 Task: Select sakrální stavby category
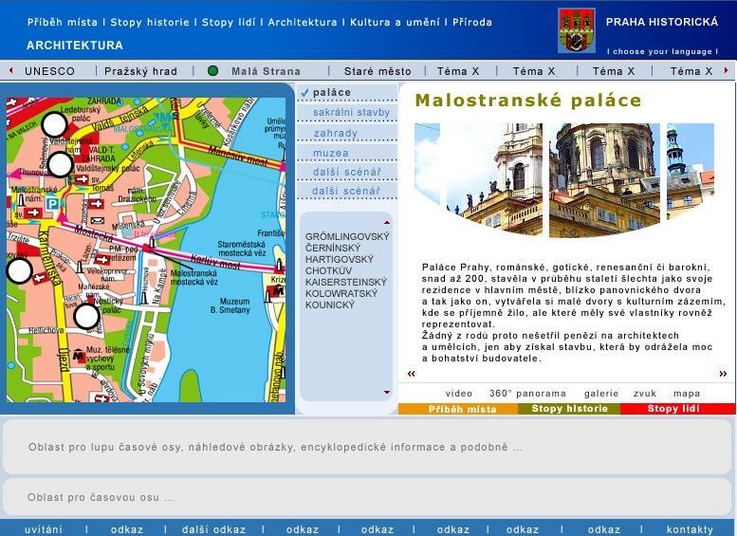[x=351, y=113]
